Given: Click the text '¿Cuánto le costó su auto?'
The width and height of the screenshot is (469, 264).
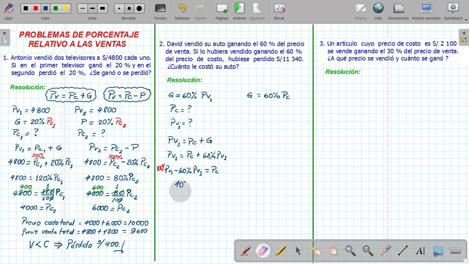Looking at the screenshot, I should point(203,66).
